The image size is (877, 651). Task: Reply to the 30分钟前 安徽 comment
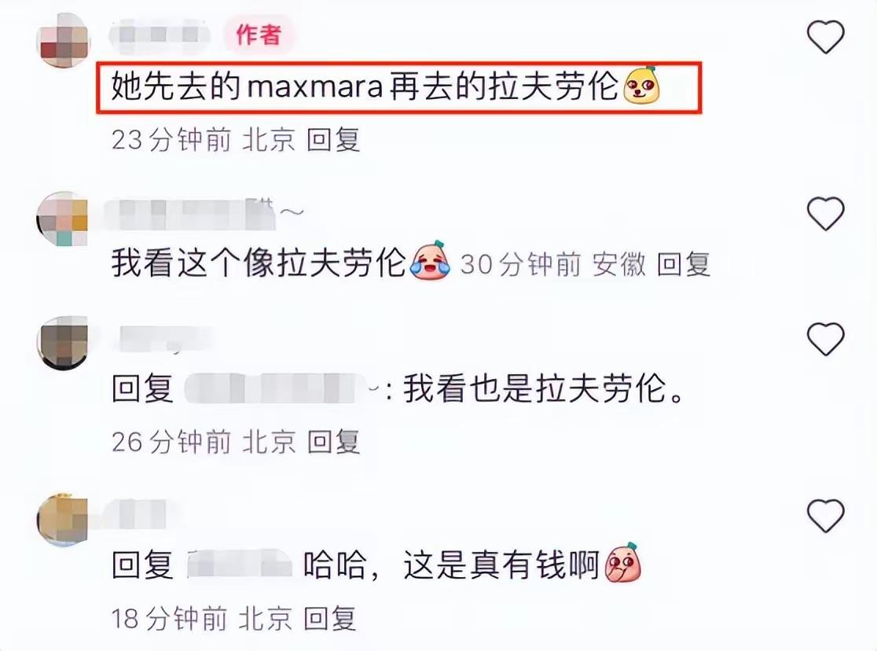point(683,264)
